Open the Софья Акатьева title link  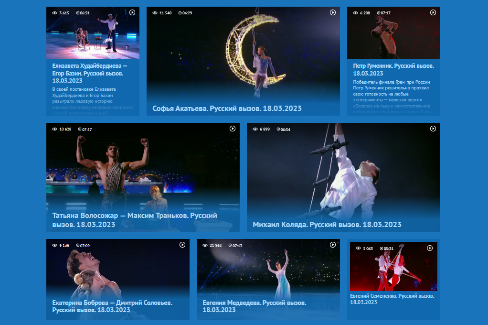pos(227,108)
